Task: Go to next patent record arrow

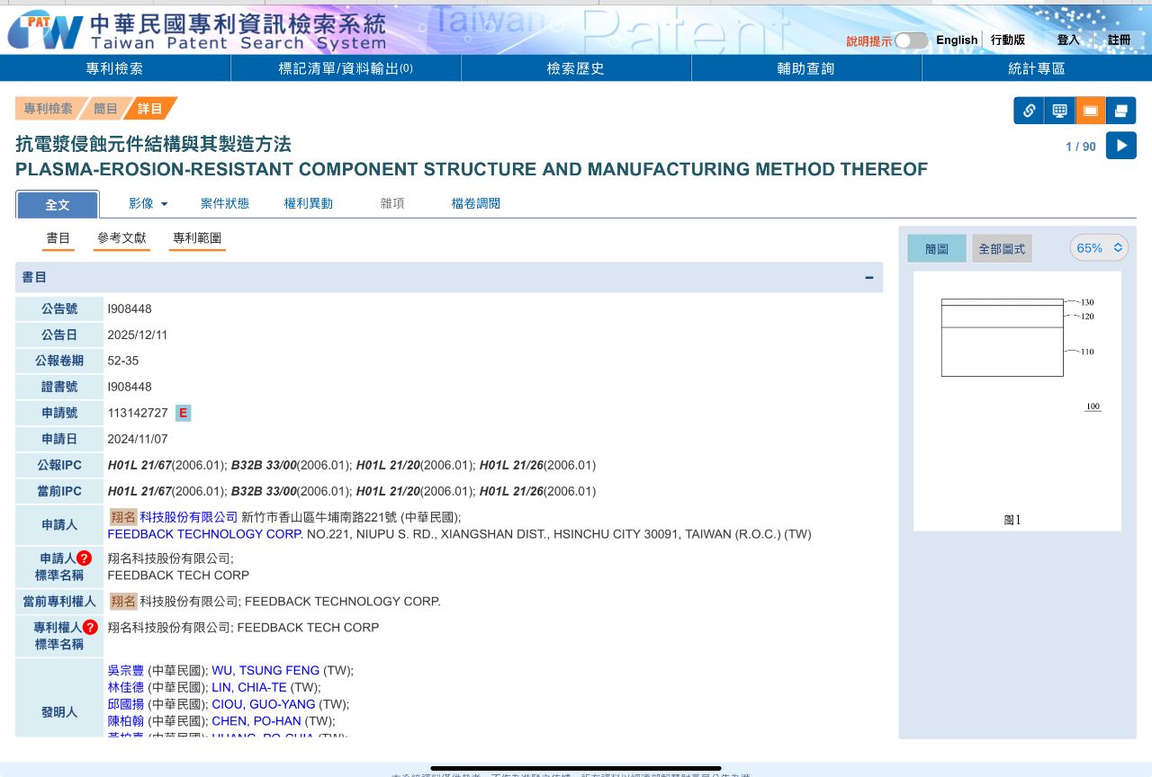Action: point(1121,146)
